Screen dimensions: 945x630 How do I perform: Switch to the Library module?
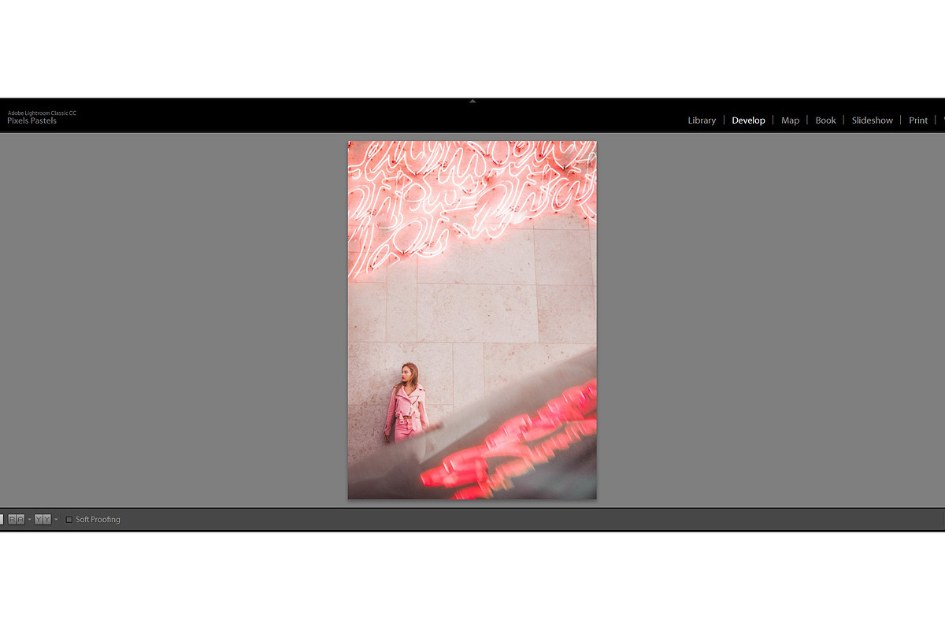point(702,120)
